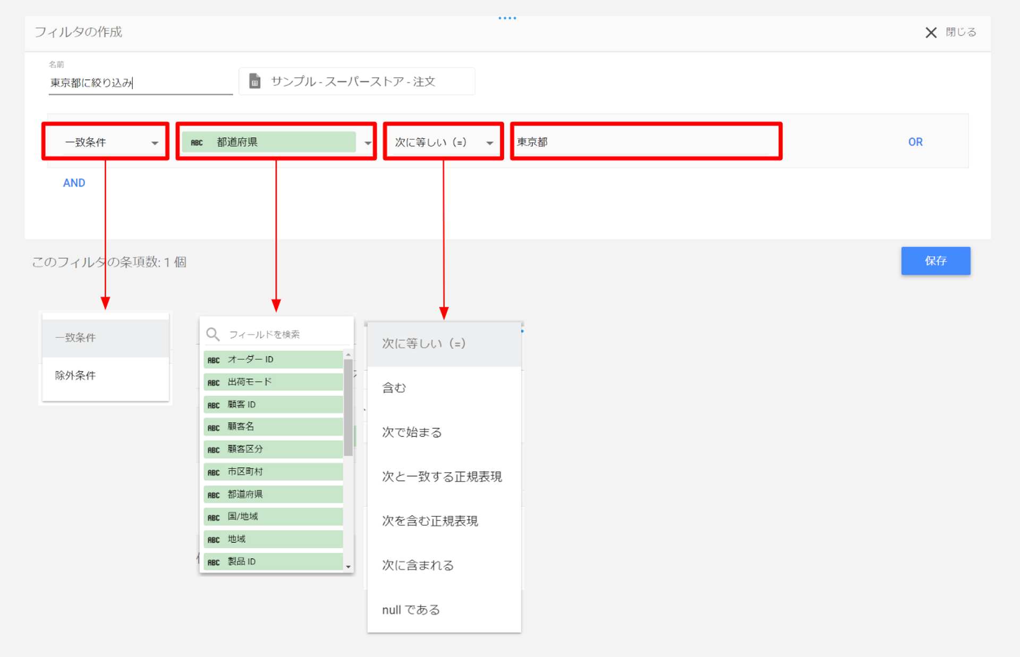This screenshot has height=657, width=1020.
Task: Click the data source document icon
Action: (x=255, y=81)
